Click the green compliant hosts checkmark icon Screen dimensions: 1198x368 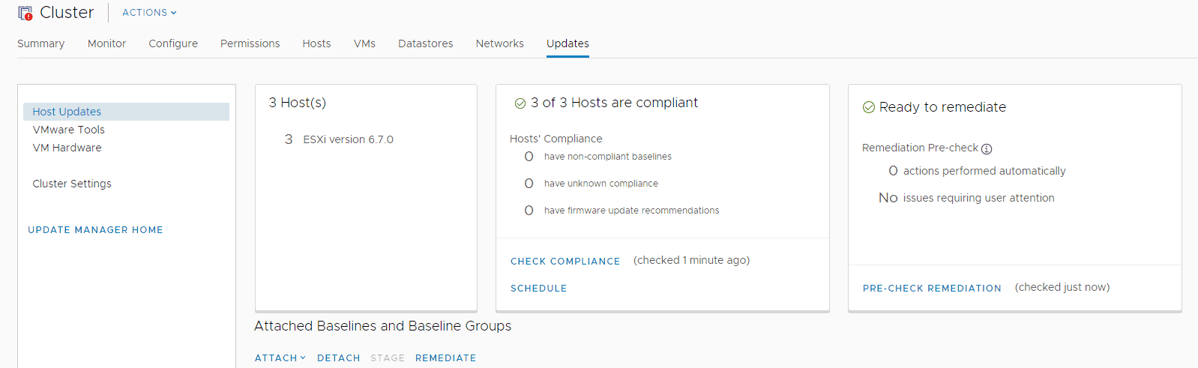[x=520, y=103]
